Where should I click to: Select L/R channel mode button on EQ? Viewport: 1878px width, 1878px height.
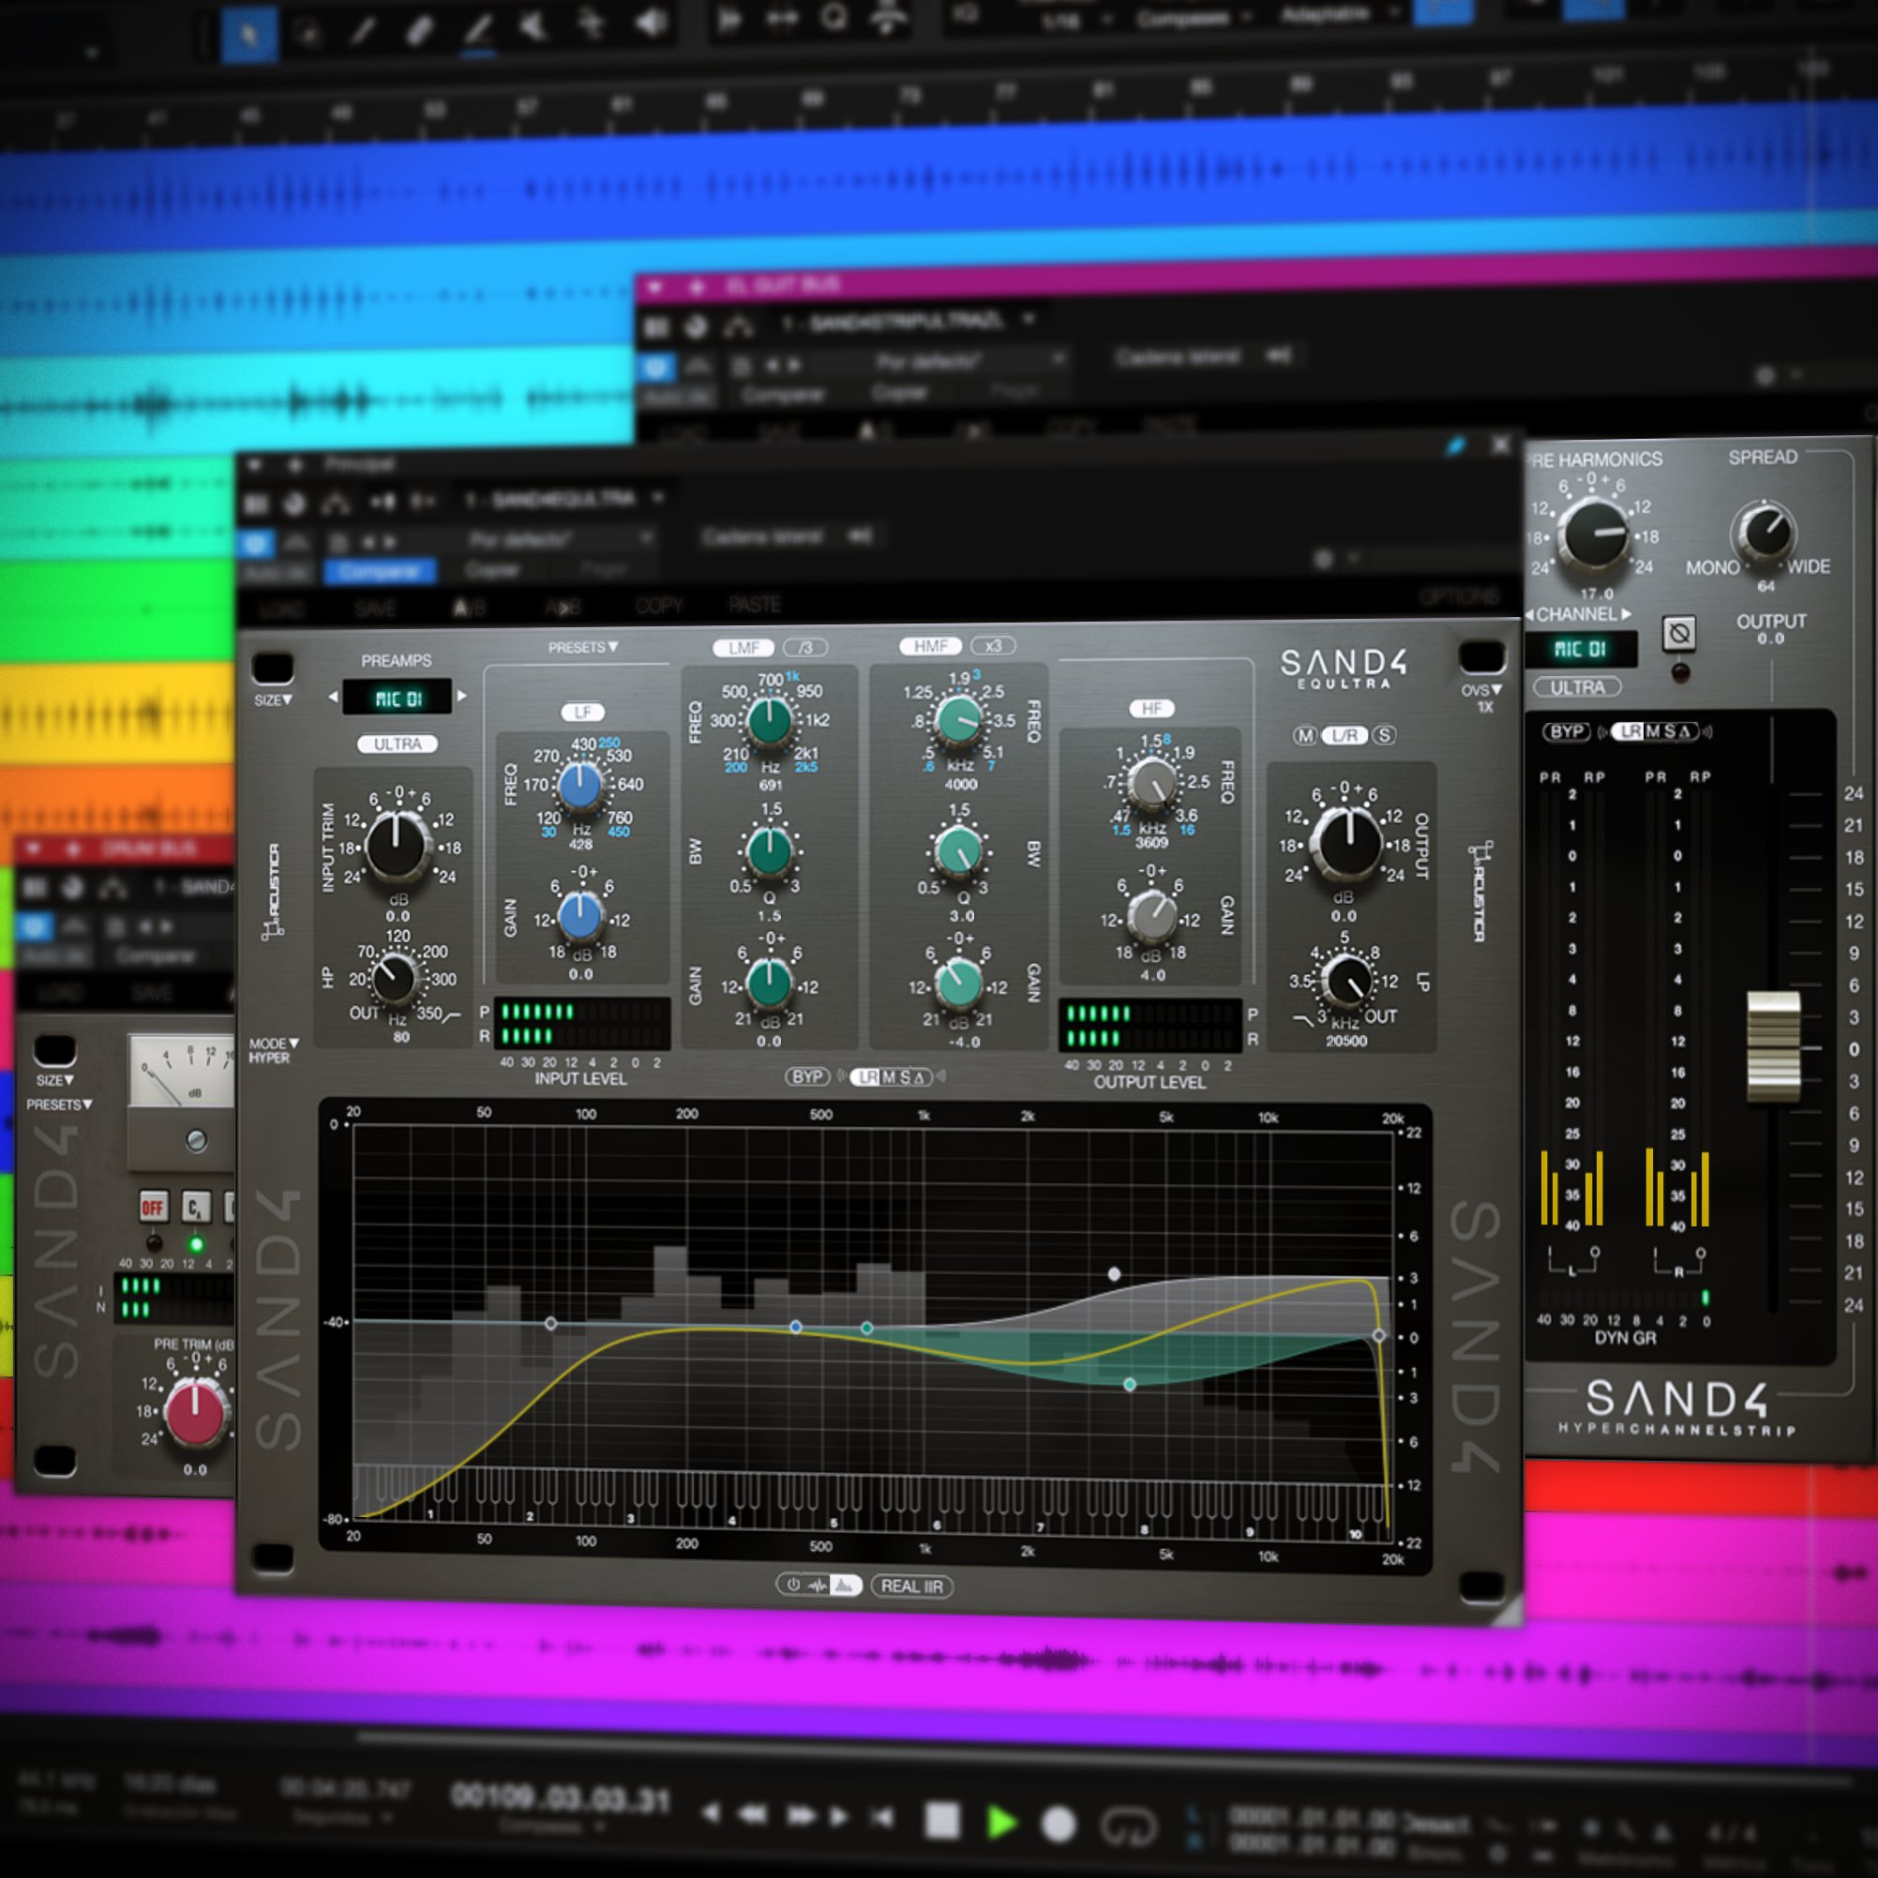pyautogui.click(x=1345, y=736)
